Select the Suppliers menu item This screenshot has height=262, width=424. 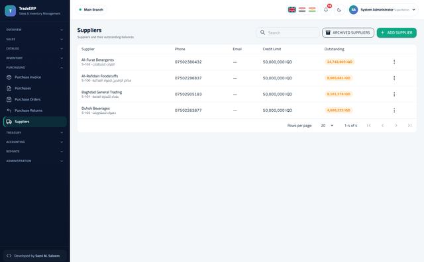tap(34, 122)
